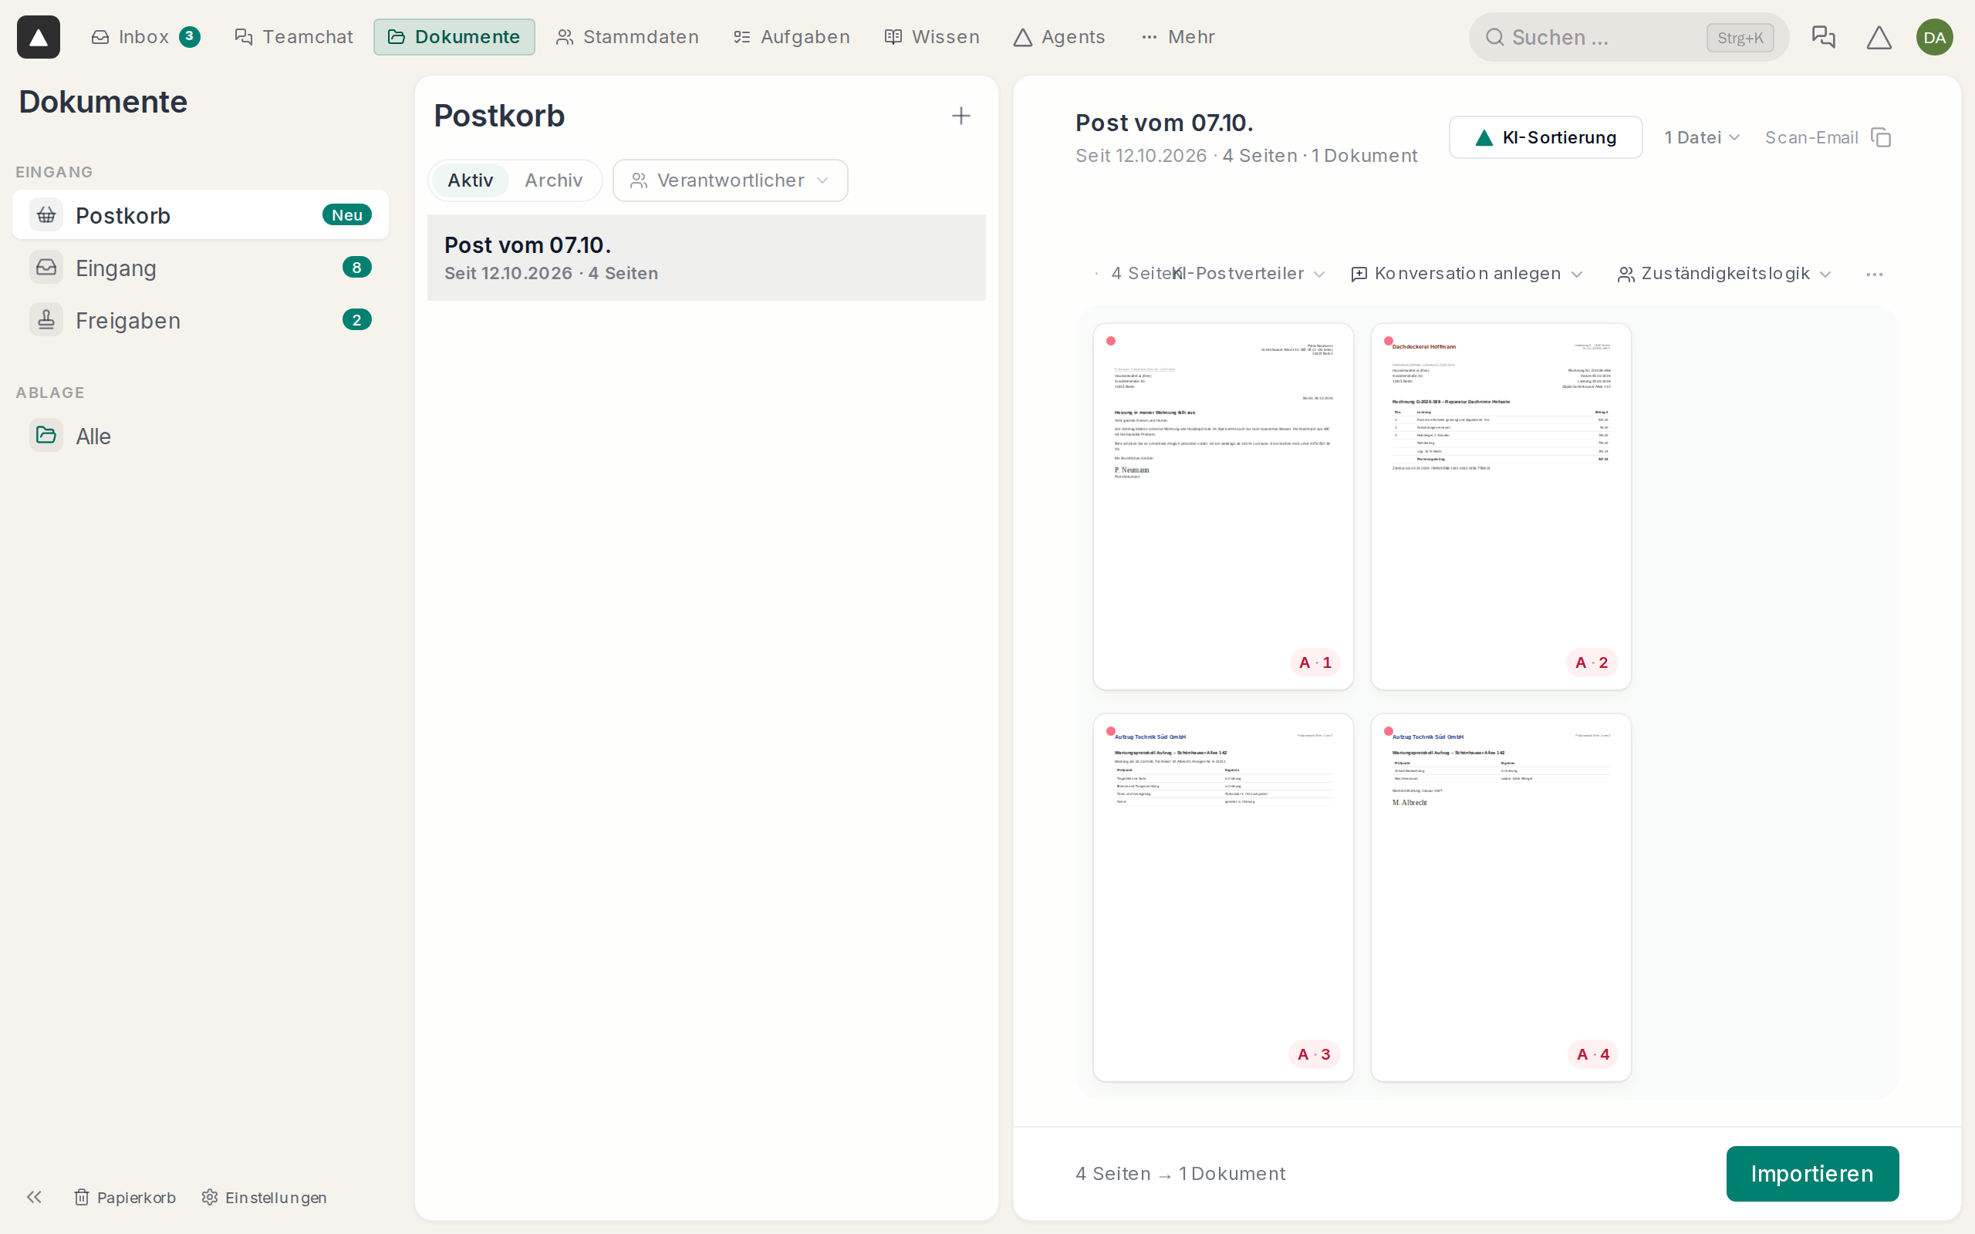1975x1234 pixels.
Task: Open Teamchat tab in top navigation
Action: pyautogui.click(x=294, y=37)
